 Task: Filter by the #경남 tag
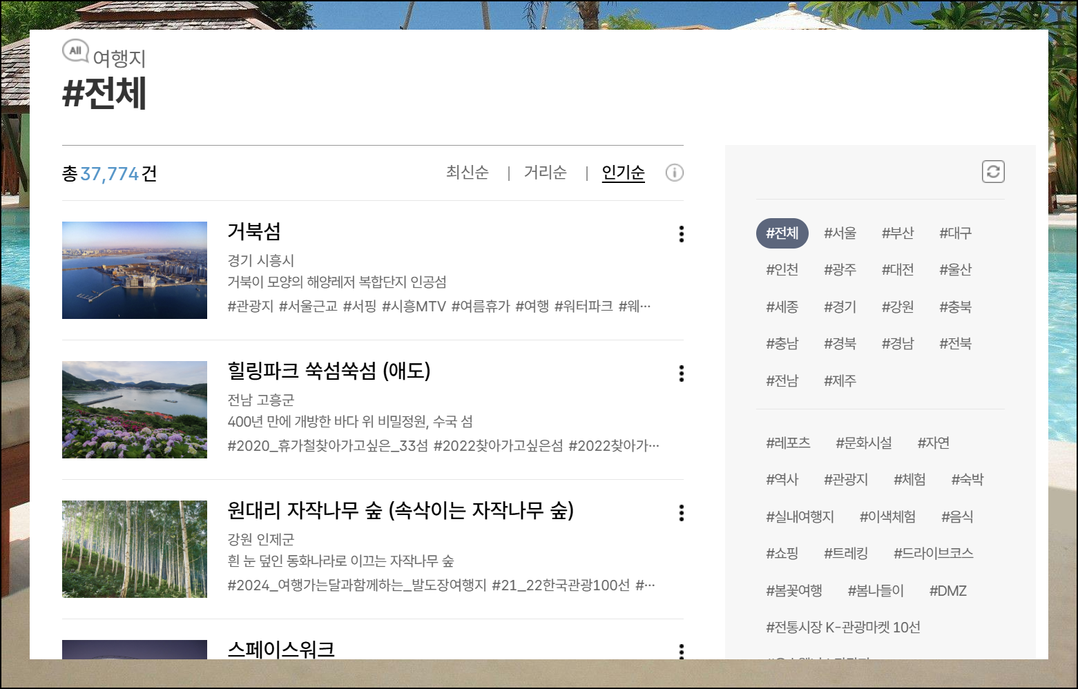[898, 344]
